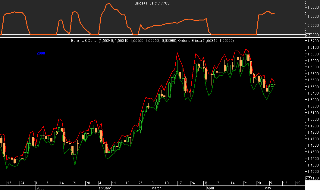Select the Euro - US Dollar chart title

[124, 41]
